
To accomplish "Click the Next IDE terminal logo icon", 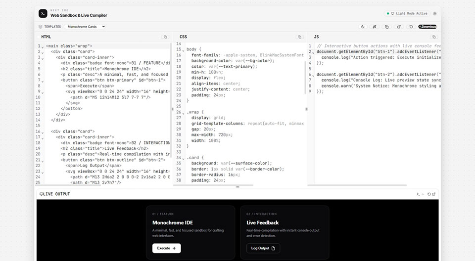I will coord(43,13).
